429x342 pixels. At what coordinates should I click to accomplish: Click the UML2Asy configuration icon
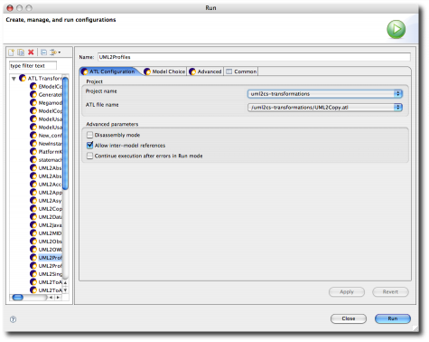click(x=33, y=201)
